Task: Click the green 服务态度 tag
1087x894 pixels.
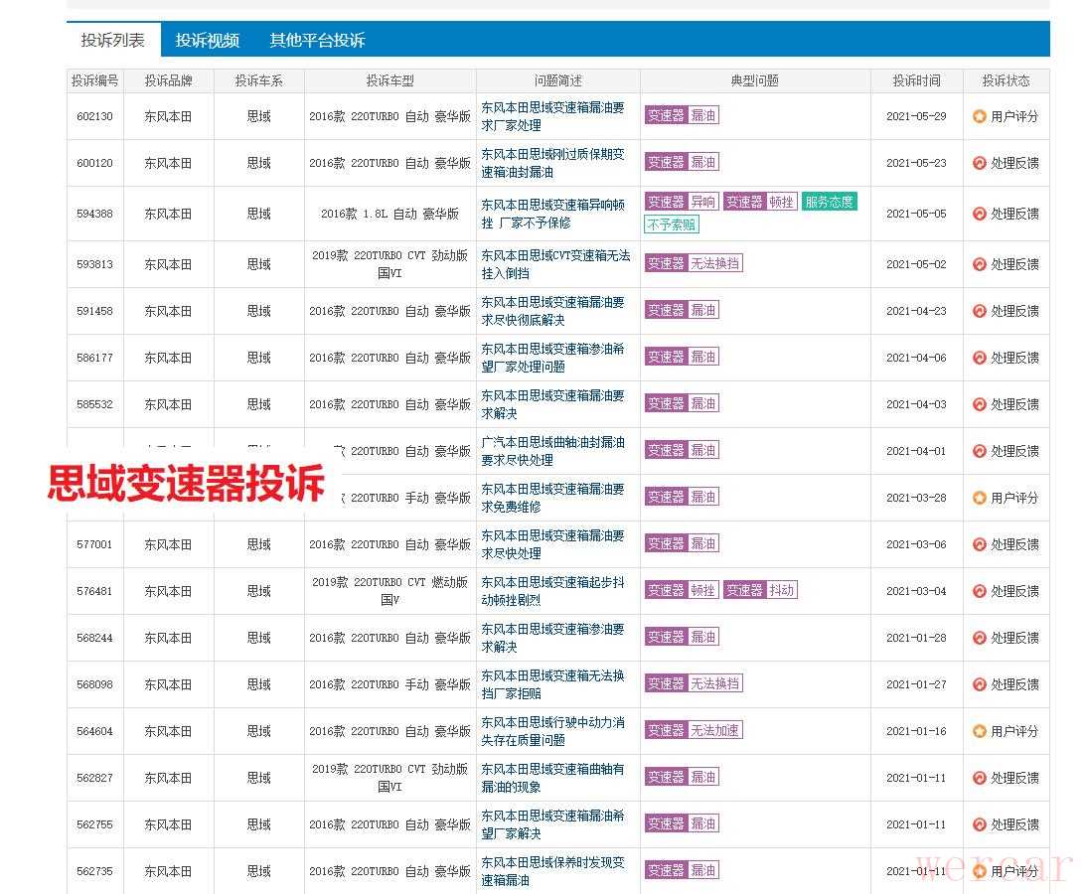Action: coord(829,202)
